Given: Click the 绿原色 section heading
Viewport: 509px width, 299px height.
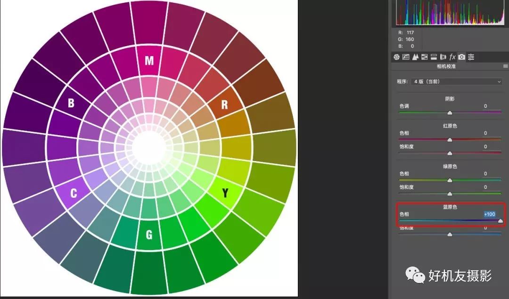Looking at the screenshot, I should pyautogui.click(x=450, y=166).
